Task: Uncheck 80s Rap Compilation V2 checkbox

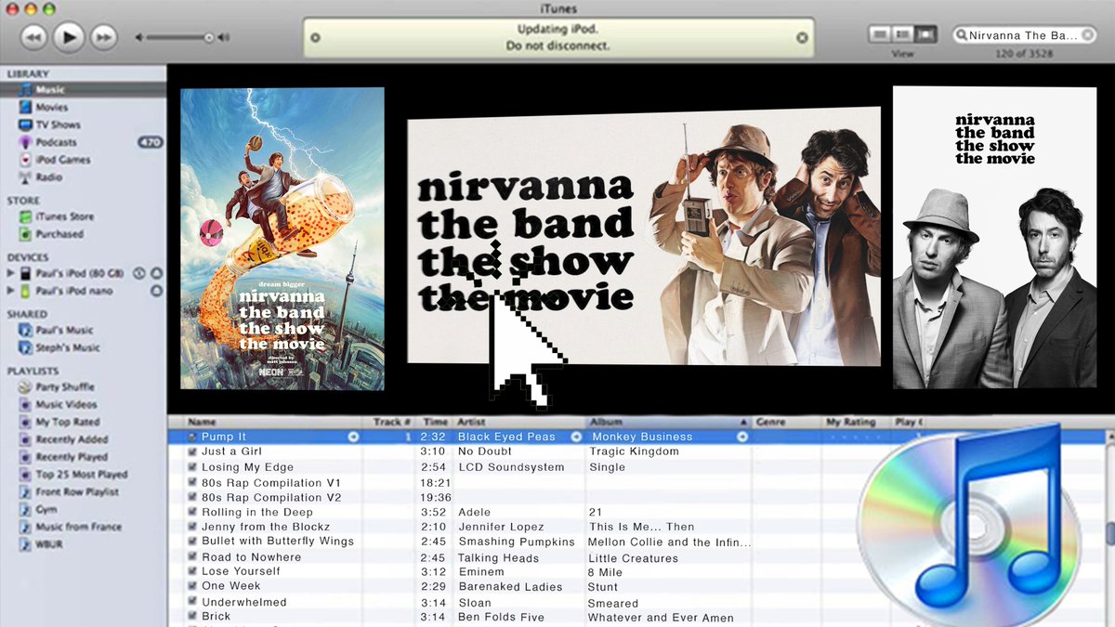Action: click(x=192, y=498)
